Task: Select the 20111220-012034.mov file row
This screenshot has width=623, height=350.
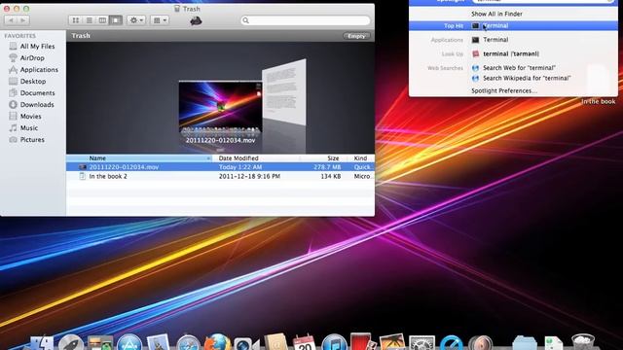Action: click(220, 167)
